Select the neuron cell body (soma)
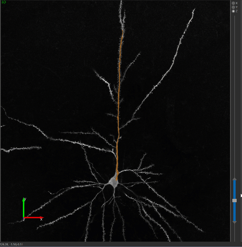Screen dimensions: 242x247 coord(114,182)
